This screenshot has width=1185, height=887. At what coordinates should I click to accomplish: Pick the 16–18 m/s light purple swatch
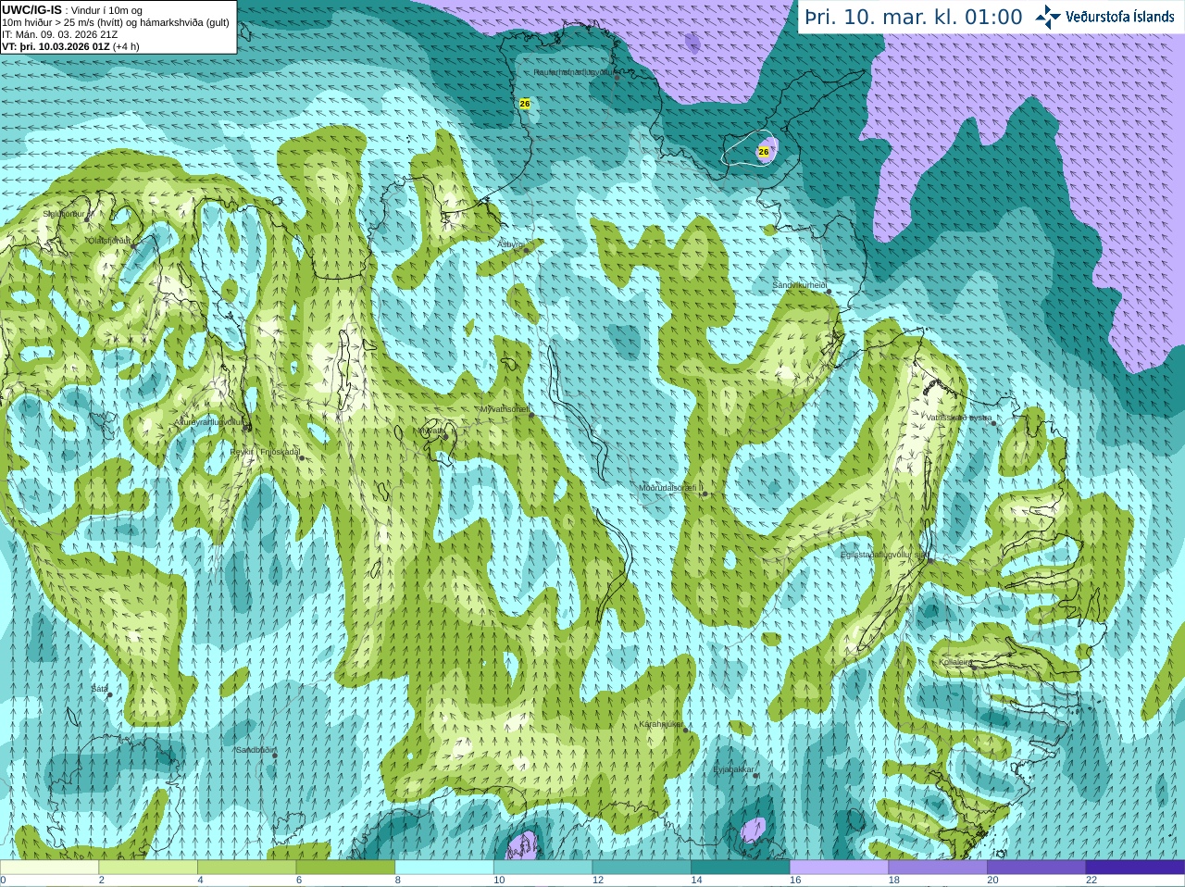tap(839, 868)
